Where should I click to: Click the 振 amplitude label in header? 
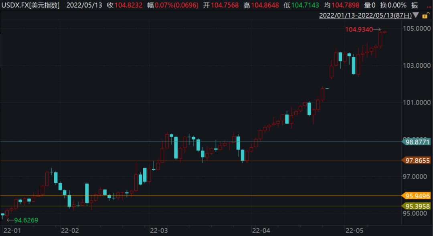click(415, 6)
